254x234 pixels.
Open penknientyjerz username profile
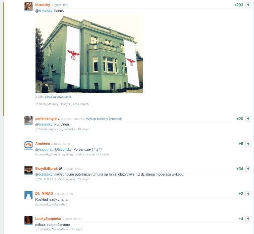click(47, 119)
